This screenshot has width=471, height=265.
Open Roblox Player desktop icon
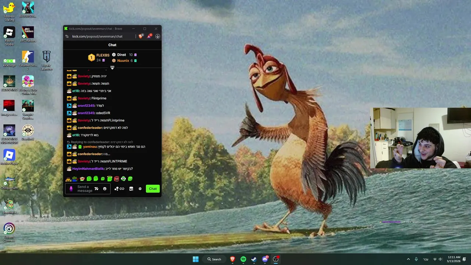9,157
